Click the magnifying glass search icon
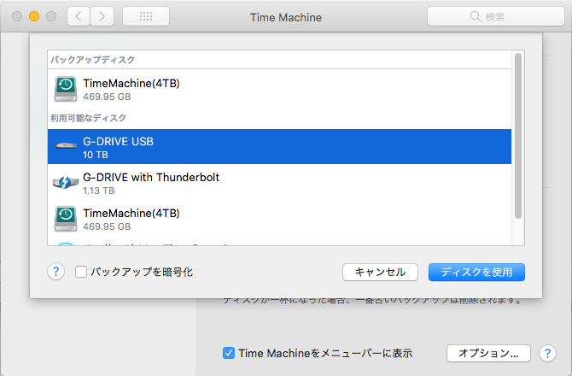The height and width of the screenshot is (376, 572). pyautogui.click(x=475, y=16)
